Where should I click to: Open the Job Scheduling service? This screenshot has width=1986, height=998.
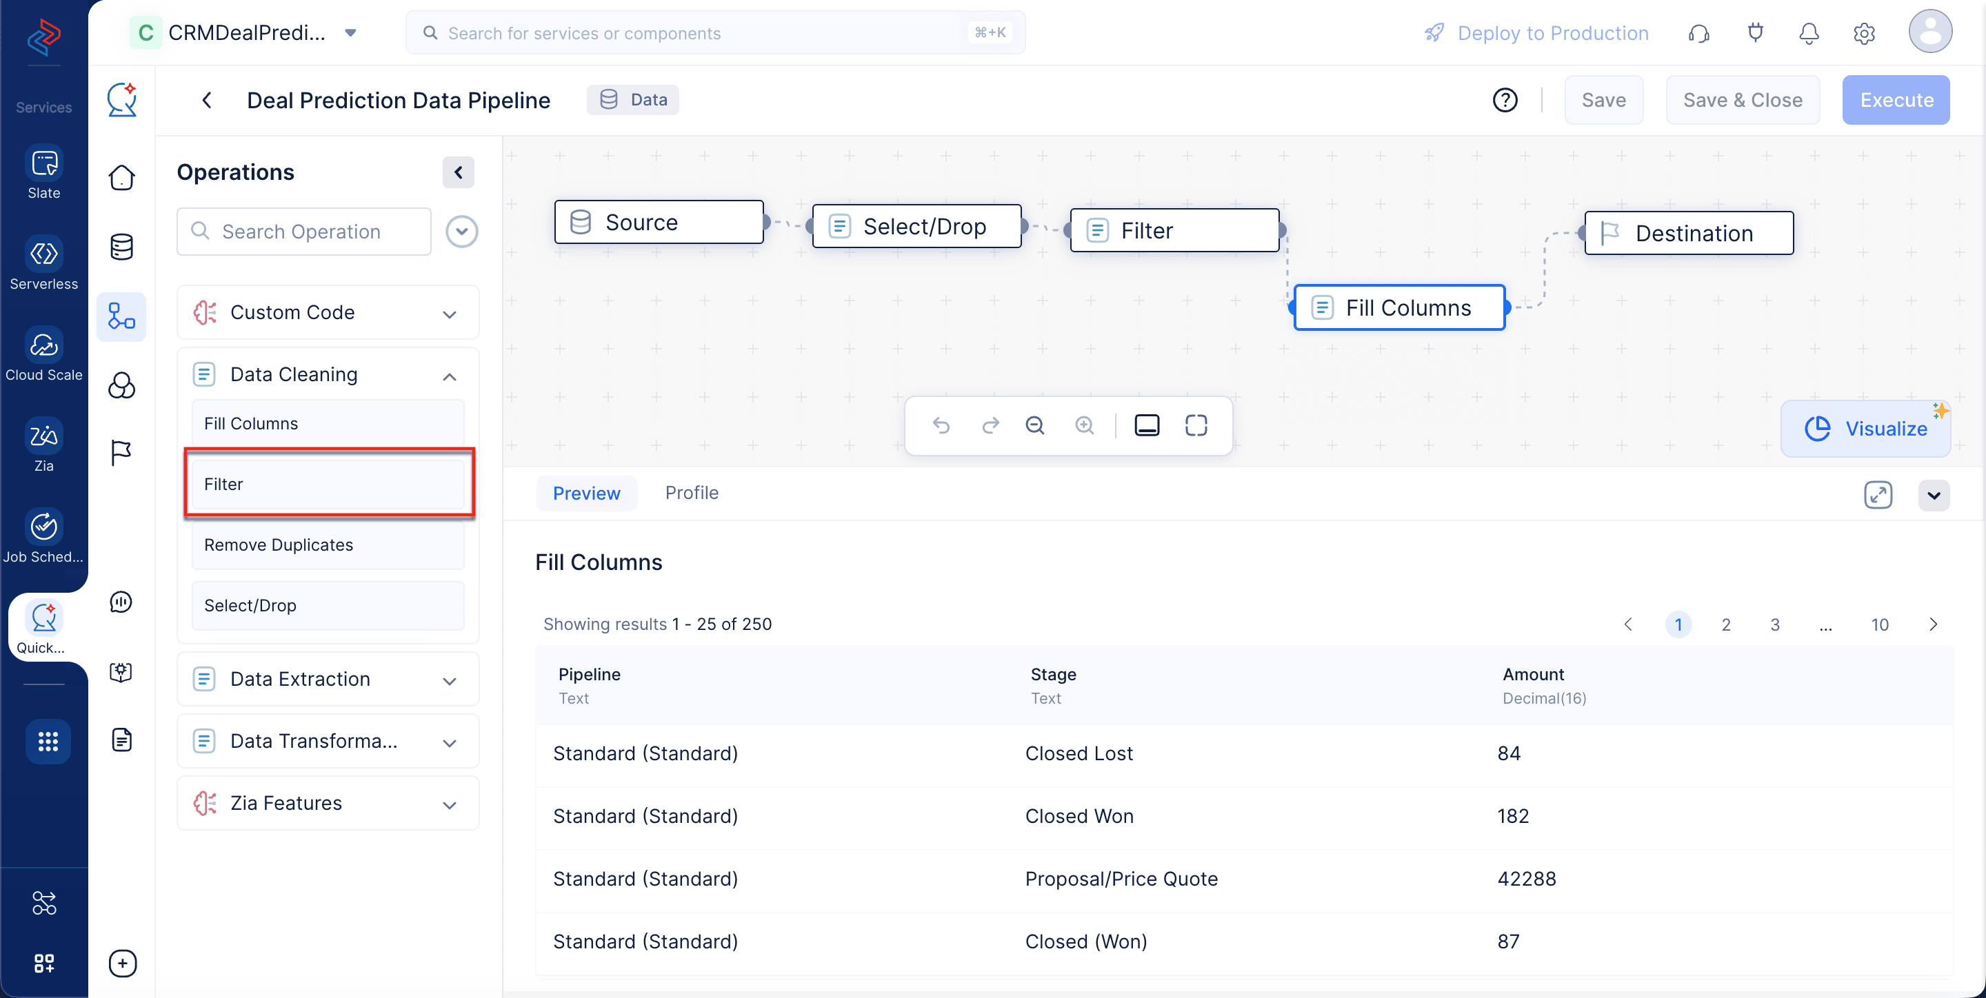pos(44,537)
